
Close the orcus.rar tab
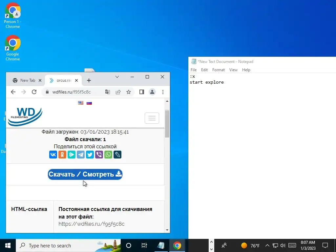[76, 80]
